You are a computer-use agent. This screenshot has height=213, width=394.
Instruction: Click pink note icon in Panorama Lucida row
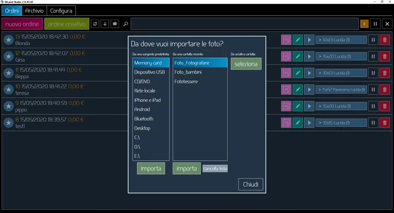click(286, 90)
